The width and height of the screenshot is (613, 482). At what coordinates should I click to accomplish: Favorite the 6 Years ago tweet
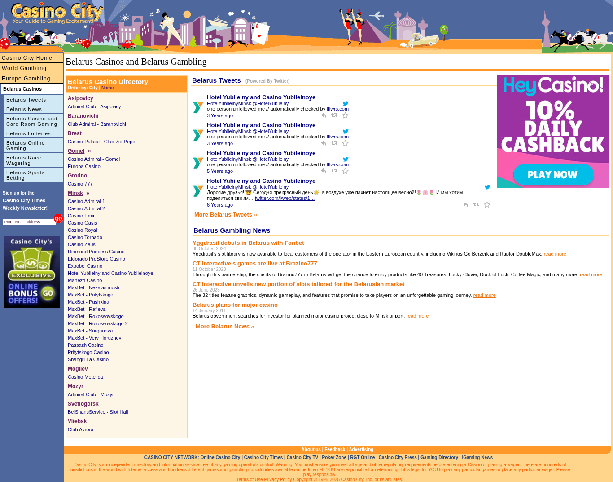click(x=487, y=205)
